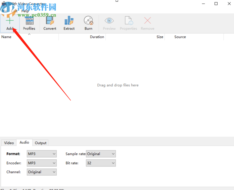Switch to the Output tab

pos(40,143)
